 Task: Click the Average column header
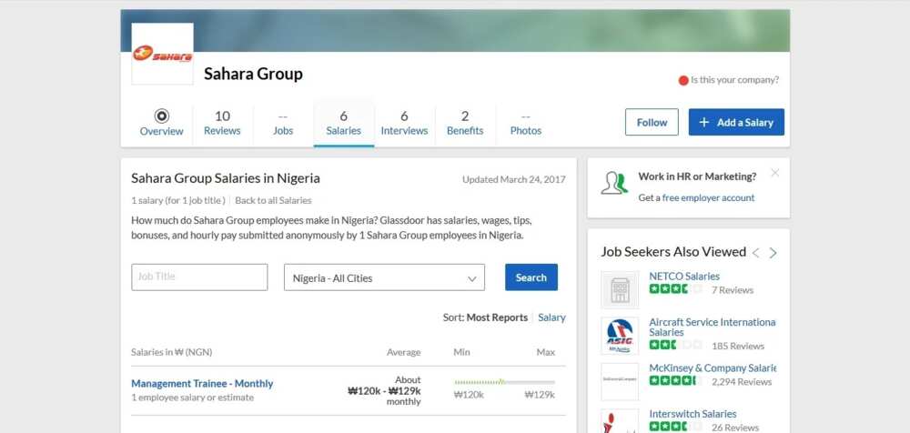coord(403,352)
